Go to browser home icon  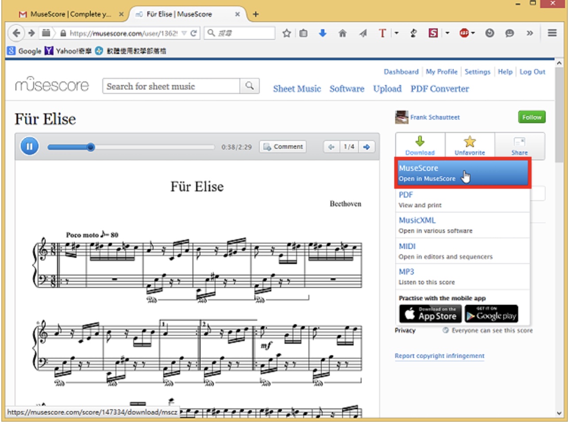343,33
